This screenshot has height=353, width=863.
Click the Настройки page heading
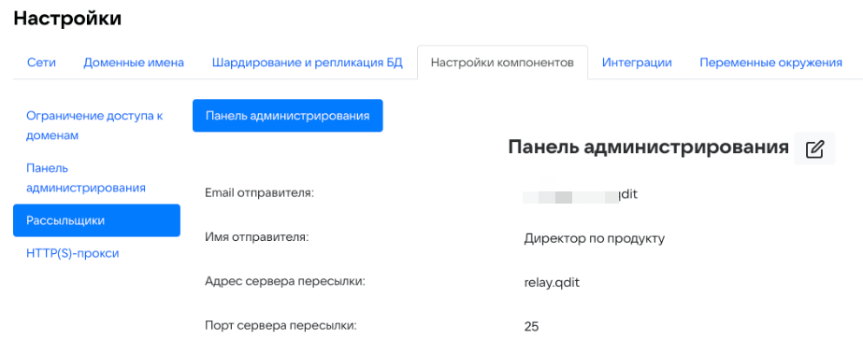point(67,19)
